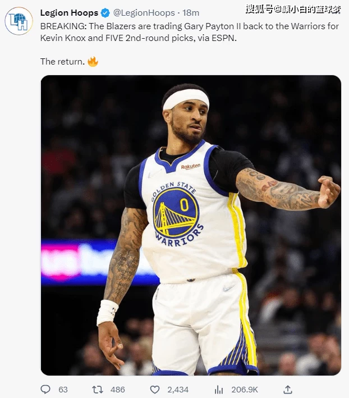Image resolution: width=349 pixels, height=398 pixels.
Task: View analytics via bar chart icon
Action: click(219, 390)
